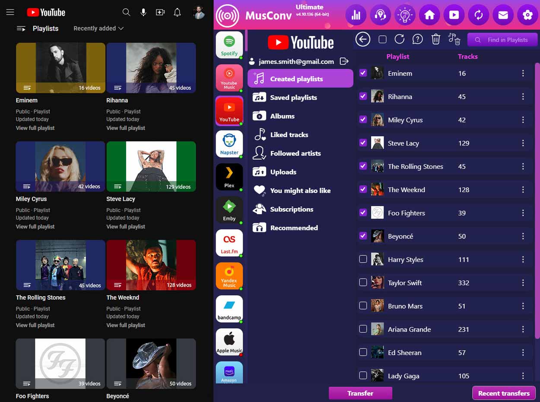
Task: Select Last.fm in the service sidebar
Action: pos(229,243)
